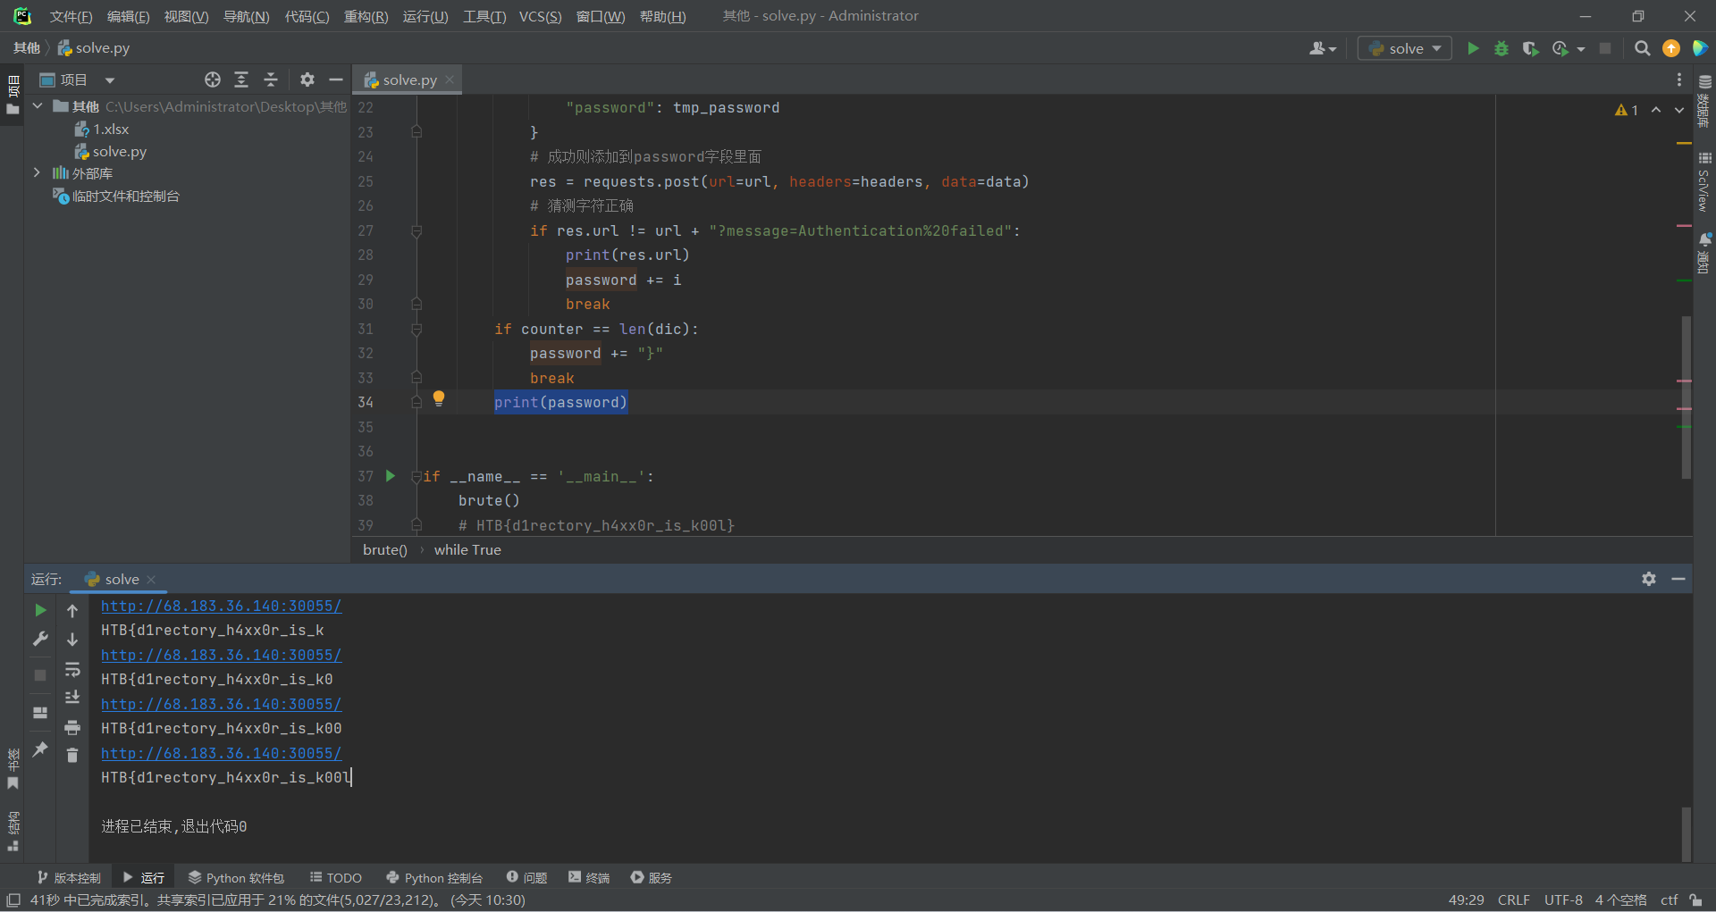
Task: Toggle code fold marker on line 27
Action: coord(416,230)
